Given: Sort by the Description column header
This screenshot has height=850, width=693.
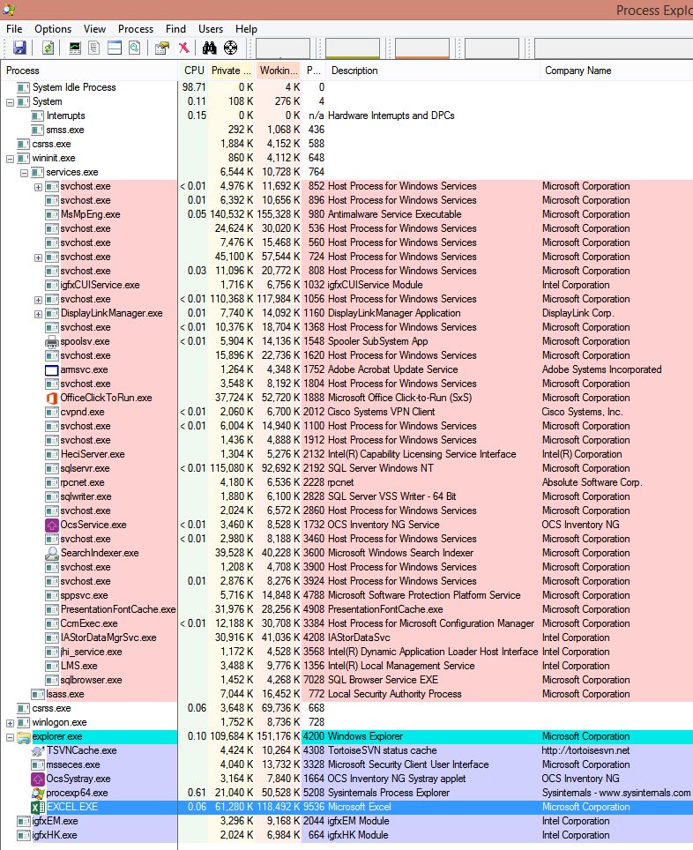Looking at the screenshot, I should pyautogui.click(x=433, y=71).
